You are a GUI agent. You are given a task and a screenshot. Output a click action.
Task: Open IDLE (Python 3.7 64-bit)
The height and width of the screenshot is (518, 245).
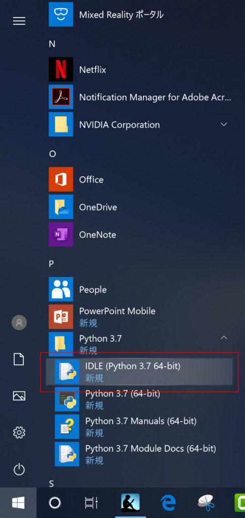click(139, 372)
